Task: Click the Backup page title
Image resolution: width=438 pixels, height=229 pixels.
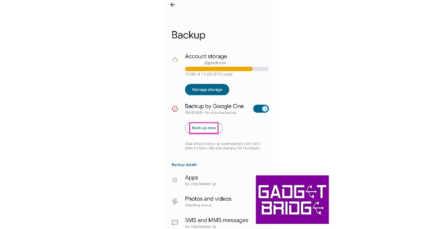Action: pos(188,35)
